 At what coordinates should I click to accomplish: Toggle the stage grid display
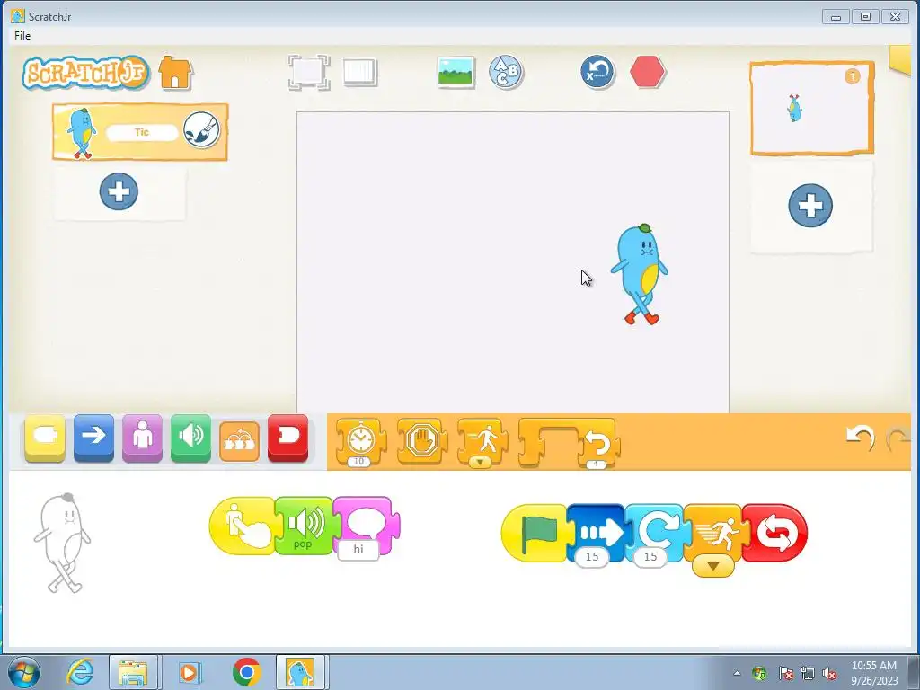pyautogui.click(x=359, y=72)
